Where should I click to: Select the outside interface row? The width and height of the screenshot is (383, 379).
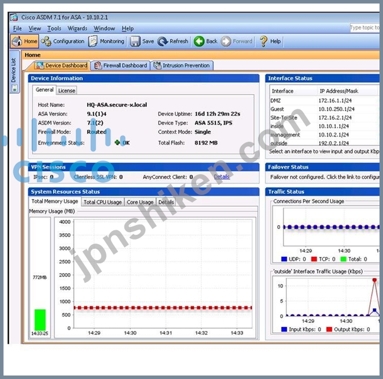(325, 143)
